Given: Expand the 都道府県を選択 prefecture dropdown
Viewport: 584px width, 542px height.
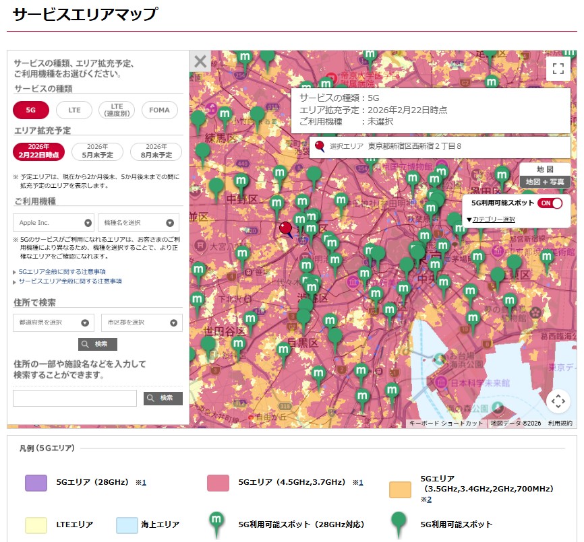Looking at the screenshot, I should (x=53, y=323).
